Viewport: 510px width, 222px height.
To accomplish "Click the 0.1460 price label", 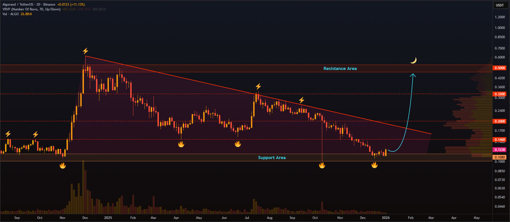I will pos(499,139).
